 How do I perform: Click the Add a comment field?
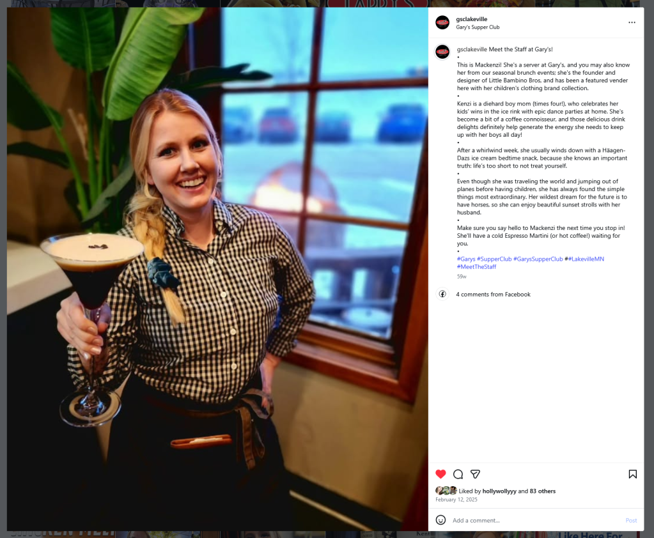[536, 521]
